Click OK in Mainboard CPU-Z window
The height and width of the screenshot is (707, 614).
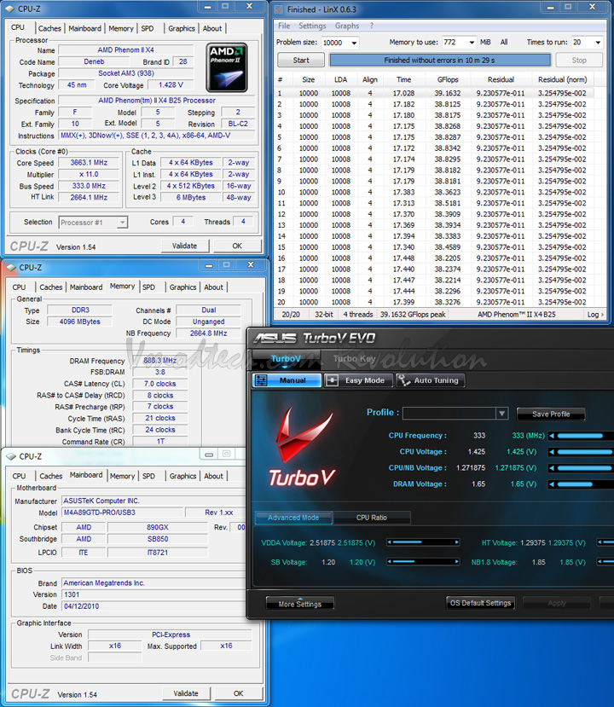click(x=239, y=693)
